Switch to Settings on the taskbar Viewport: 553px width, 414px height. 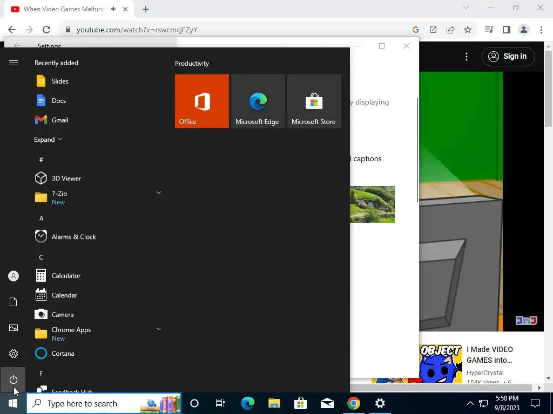380,403
